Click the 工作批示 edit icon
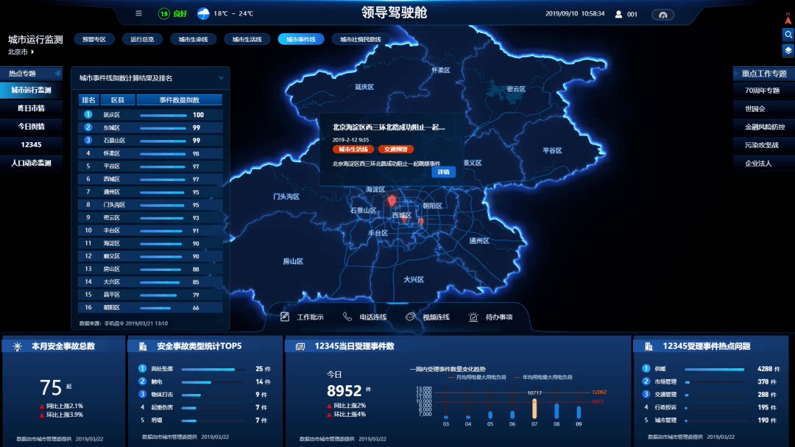 (x=285, y=317)
